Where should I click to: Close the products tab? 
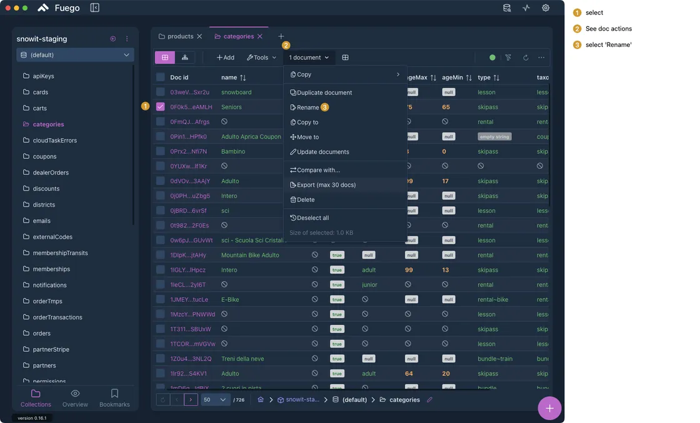click(x=199, y=36)
